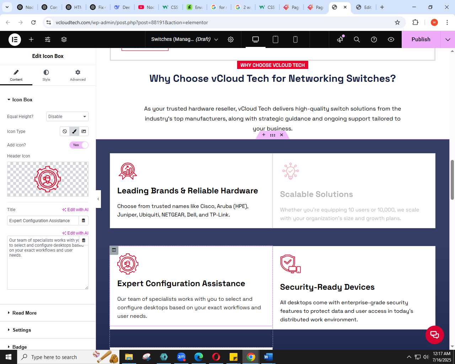Open the live chat bubble
The height and width of the screenshot is (364, 455).
pyautogui.click(x=435, y=335)
